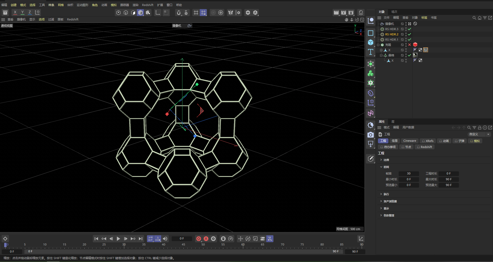Select the Text spline T icon
This screenshot has height=262, width=493.
(x=371, y=52)
